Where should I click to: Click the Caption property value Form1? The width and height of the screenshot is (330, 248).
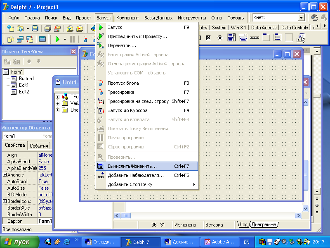tap(45, 221)
